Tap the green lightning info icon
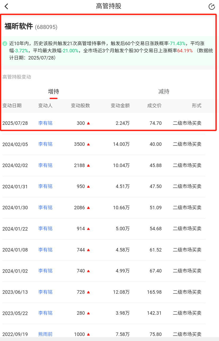The width and height of the screenshot is (219, 341). tap(5, 44)
